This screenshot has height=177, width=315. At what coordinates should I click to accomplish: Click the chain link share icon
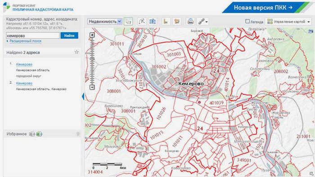point(201,22)
